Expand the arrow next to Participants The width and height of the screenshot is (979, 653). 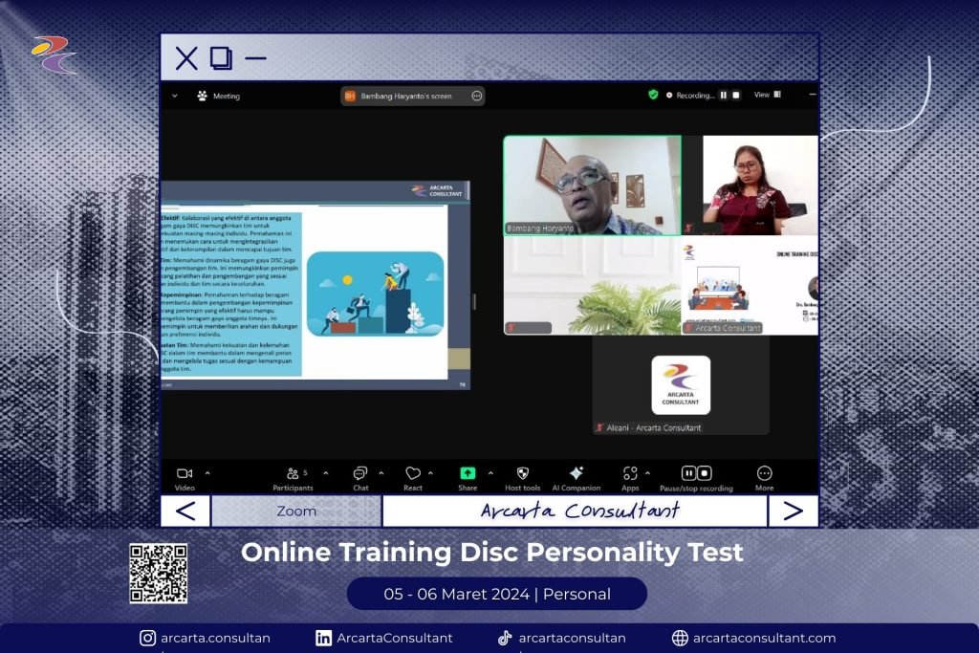325,472
